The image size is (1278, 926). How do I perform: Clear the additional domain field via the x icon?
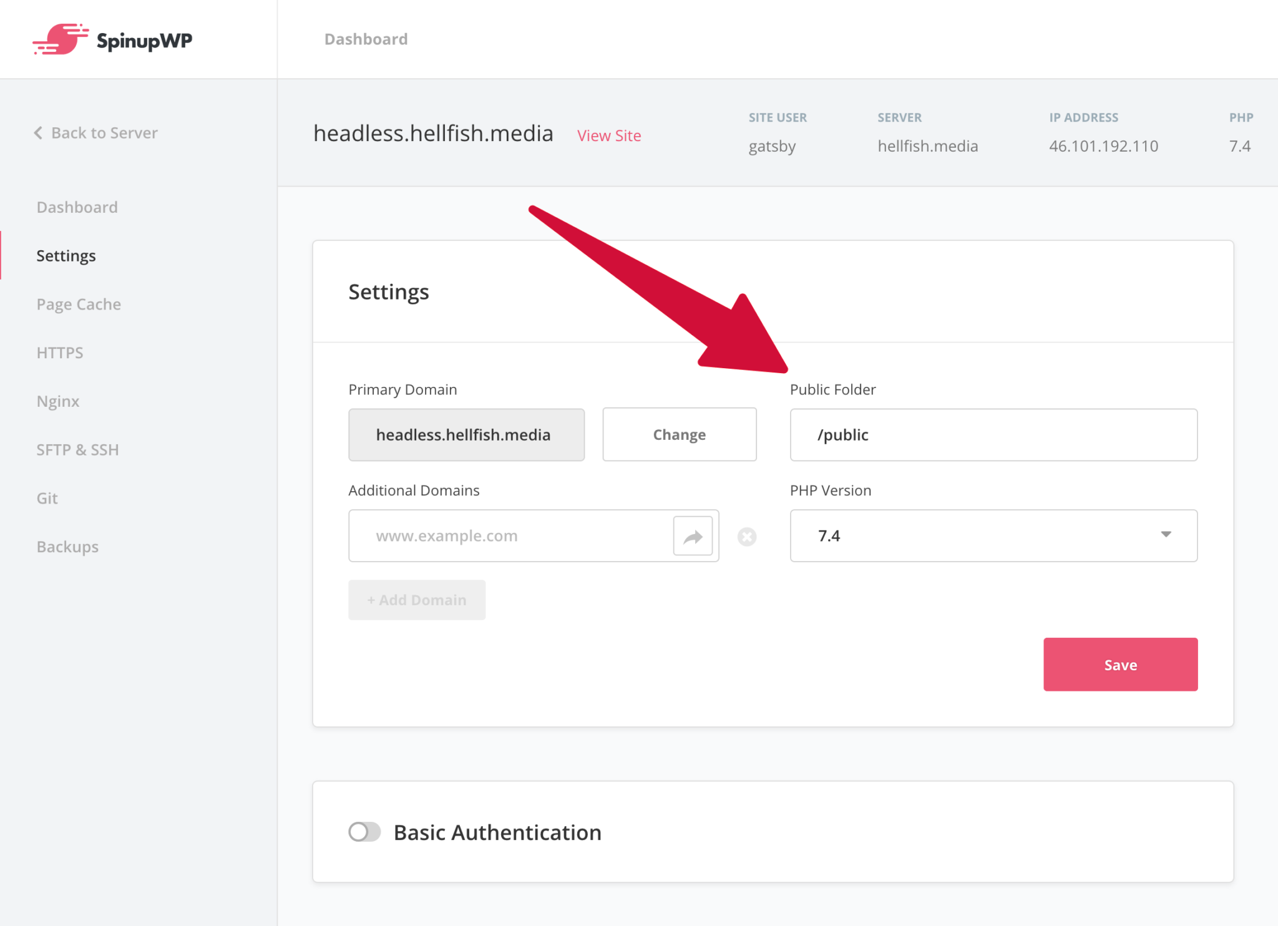point(747,535)
